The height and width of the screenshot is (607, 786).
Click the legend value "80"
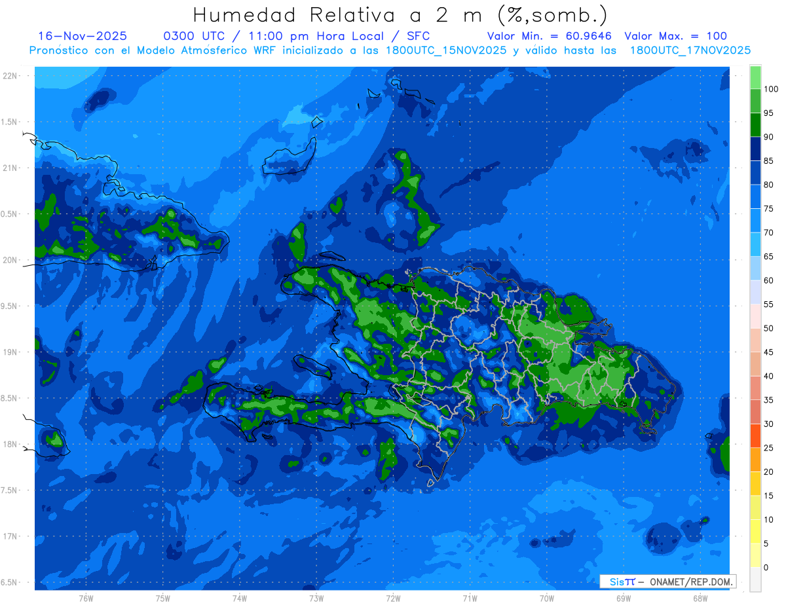[x=768, y=185]
